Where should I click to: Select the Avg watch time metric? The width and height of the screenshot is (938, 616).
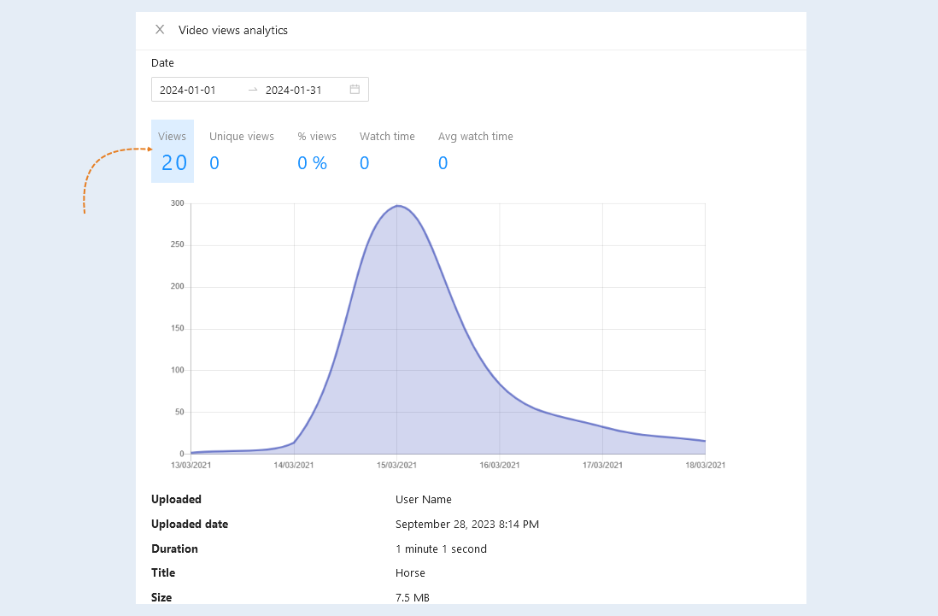[476, 150]
